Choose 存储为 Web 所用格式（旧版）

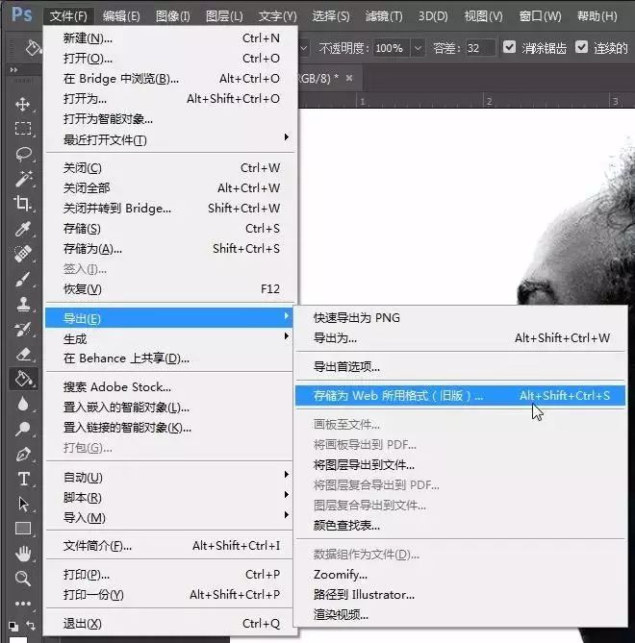click(x=398, y=395)
